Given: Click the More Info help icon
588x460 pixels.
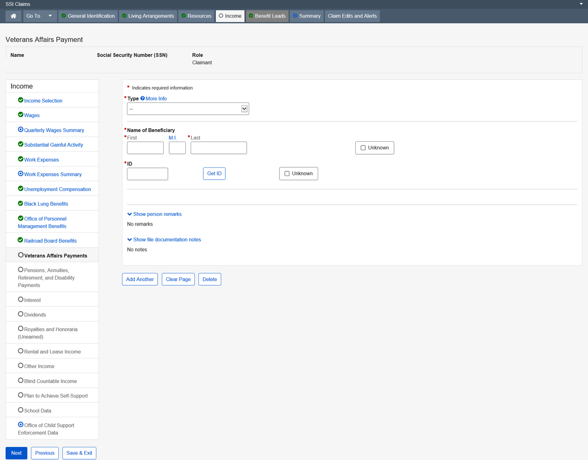Looking at the screenshot, I should 143,98.
